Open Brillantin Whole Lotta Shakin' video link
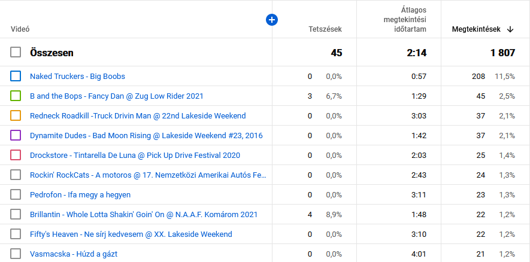This screenshot has width=530, height=262. 144,214
